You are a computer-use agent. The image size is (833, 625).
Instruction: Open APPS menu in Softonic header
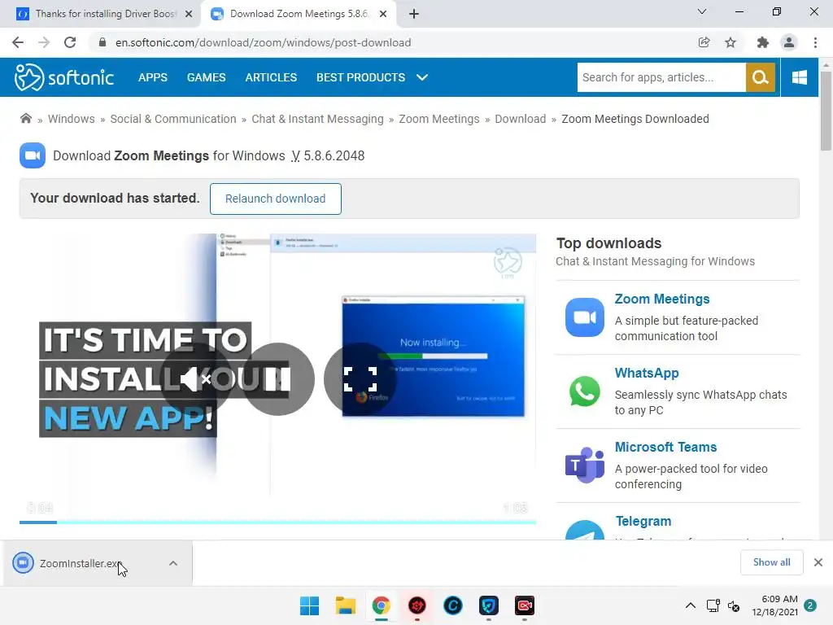point(152,77)
